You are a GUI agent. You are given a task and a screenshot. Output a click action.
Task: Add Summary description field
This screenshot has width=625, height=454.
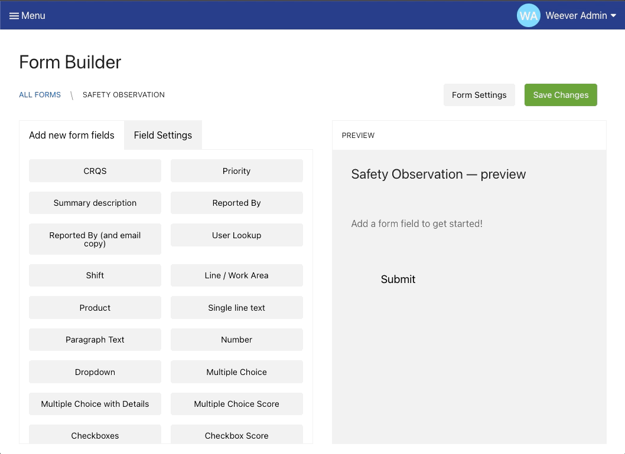point(95,203)
